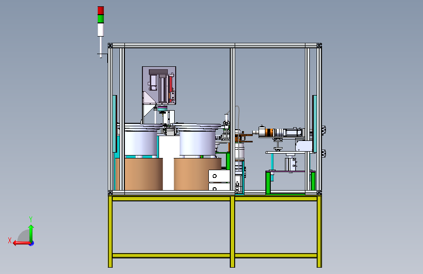
Task: Select the lower hinge on the right frame
Action: pos(323,154)
